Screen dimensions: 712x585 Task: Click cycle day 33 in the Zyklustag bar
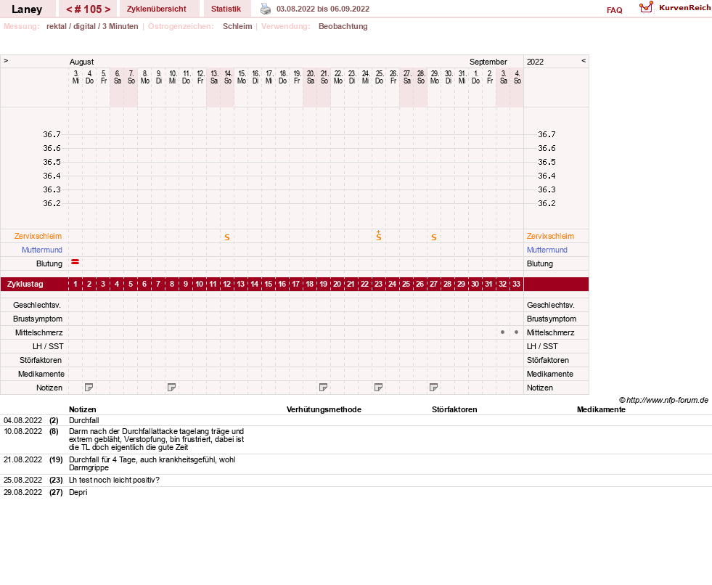tap(516, 284)
